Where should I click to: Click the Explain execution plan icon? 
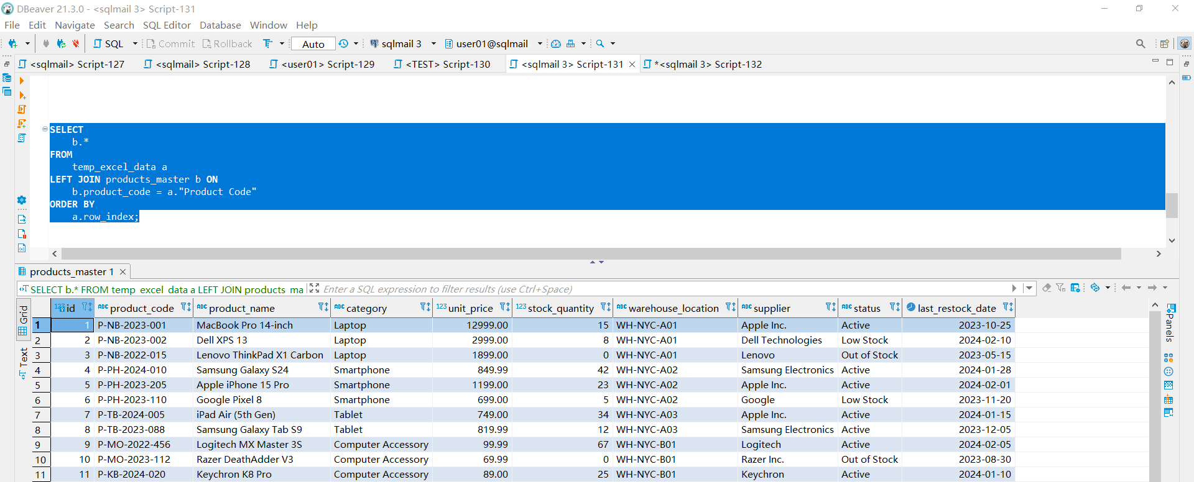click(x=22, y=138)
